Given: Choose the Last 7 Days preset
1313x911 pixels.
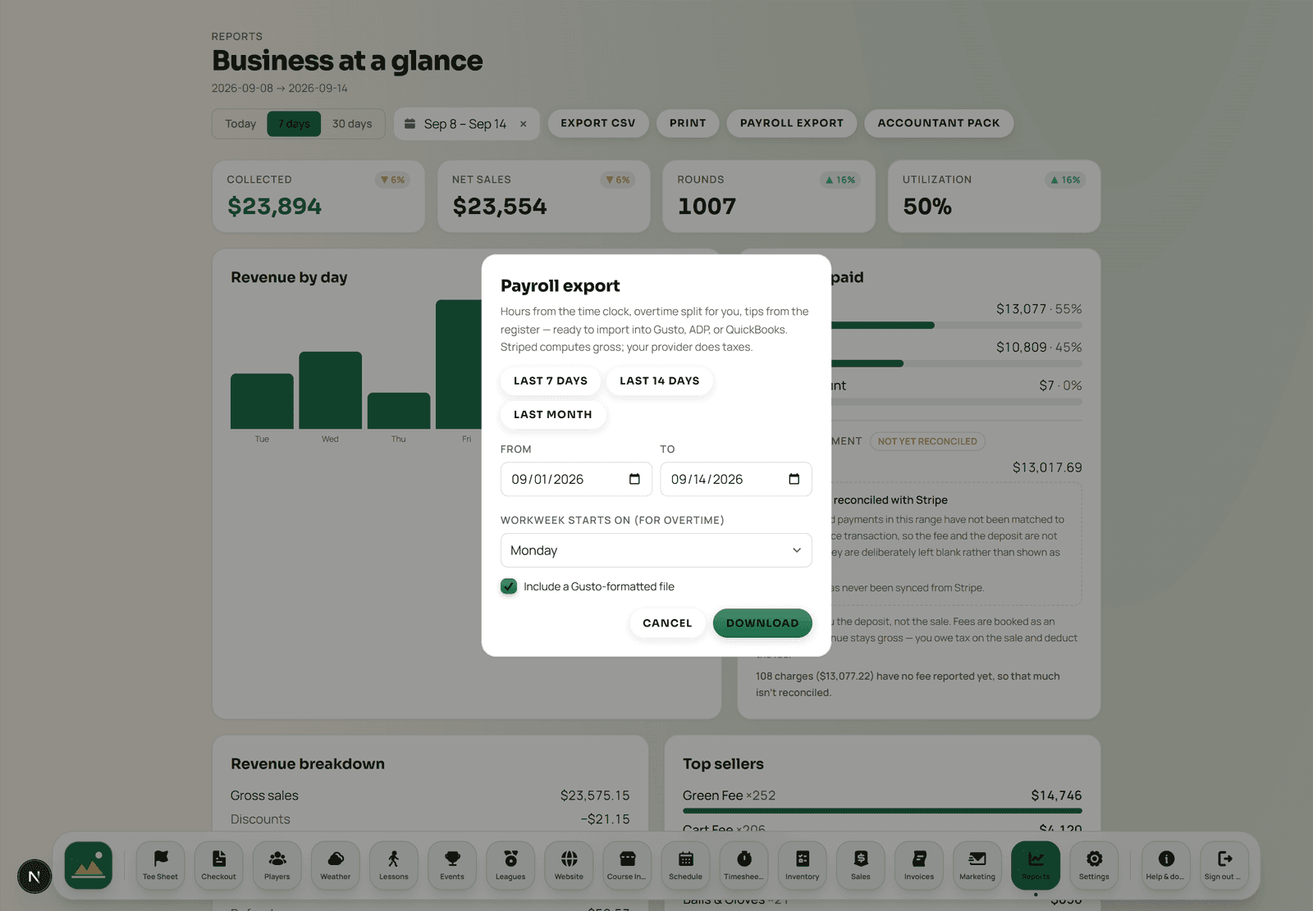Looking at the screenshot, I should pos(551,380).
